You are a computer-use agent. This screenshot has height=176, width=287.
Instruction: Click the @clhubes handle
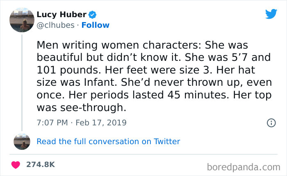[x=55, y=25]
